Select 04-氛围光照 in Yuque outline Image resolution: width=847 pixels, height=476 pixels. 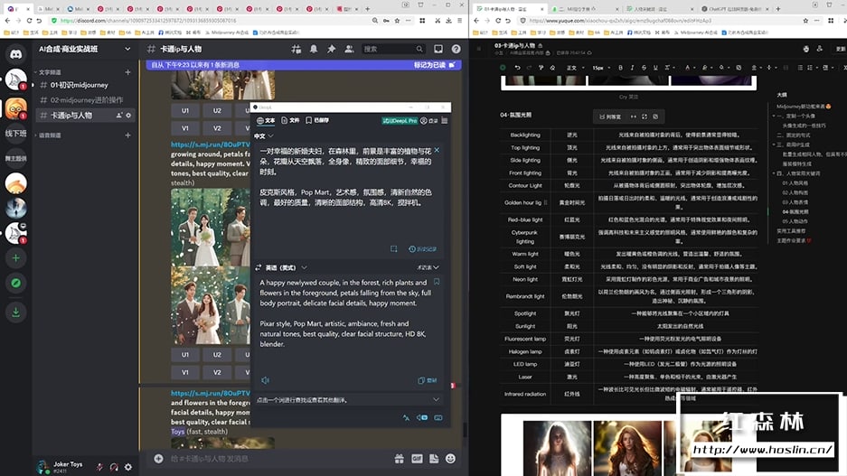(x=795, y=211)
